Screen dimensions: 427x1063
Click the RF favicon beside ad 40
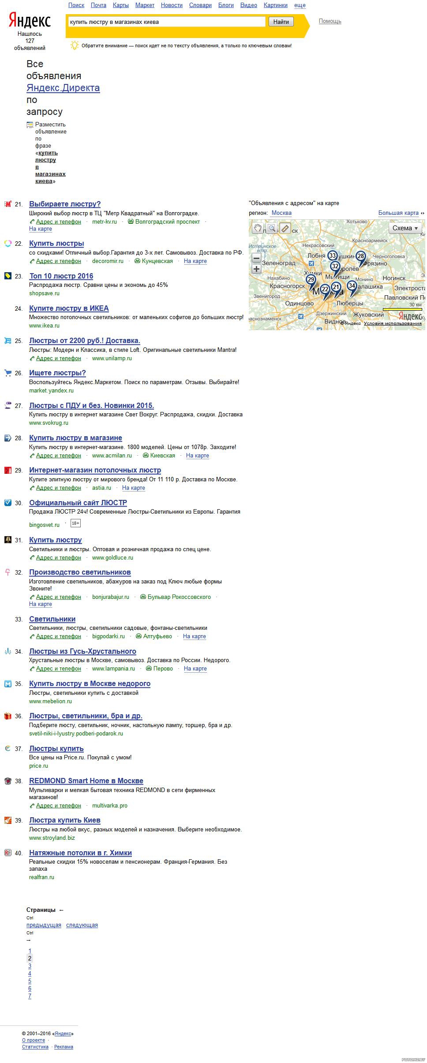(x=8, y=853)
